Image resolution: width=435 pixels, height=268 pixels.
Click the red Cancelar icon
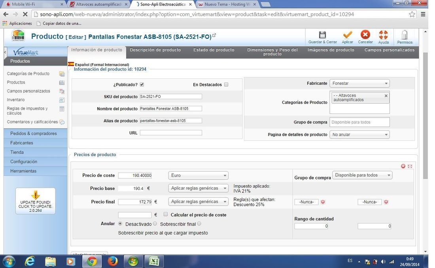[365, 35]
